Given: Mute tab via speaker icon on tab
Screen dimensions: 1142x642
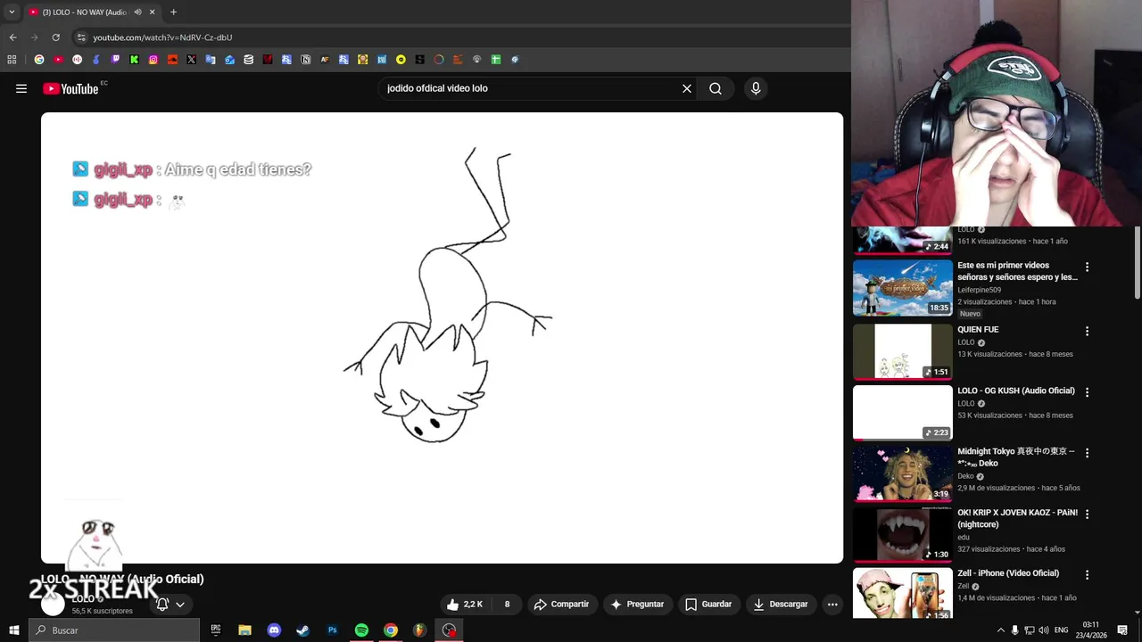Looking at the screenshot, I should tap(137, 12).
